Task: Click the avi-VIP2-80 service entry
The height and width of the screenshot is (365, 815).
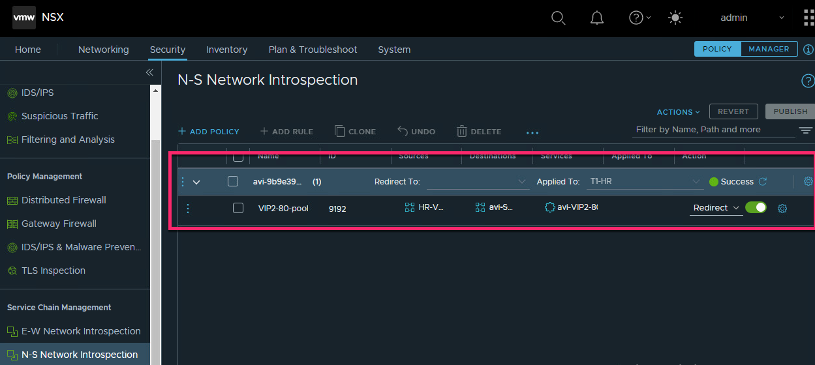Action: [571, 208]
